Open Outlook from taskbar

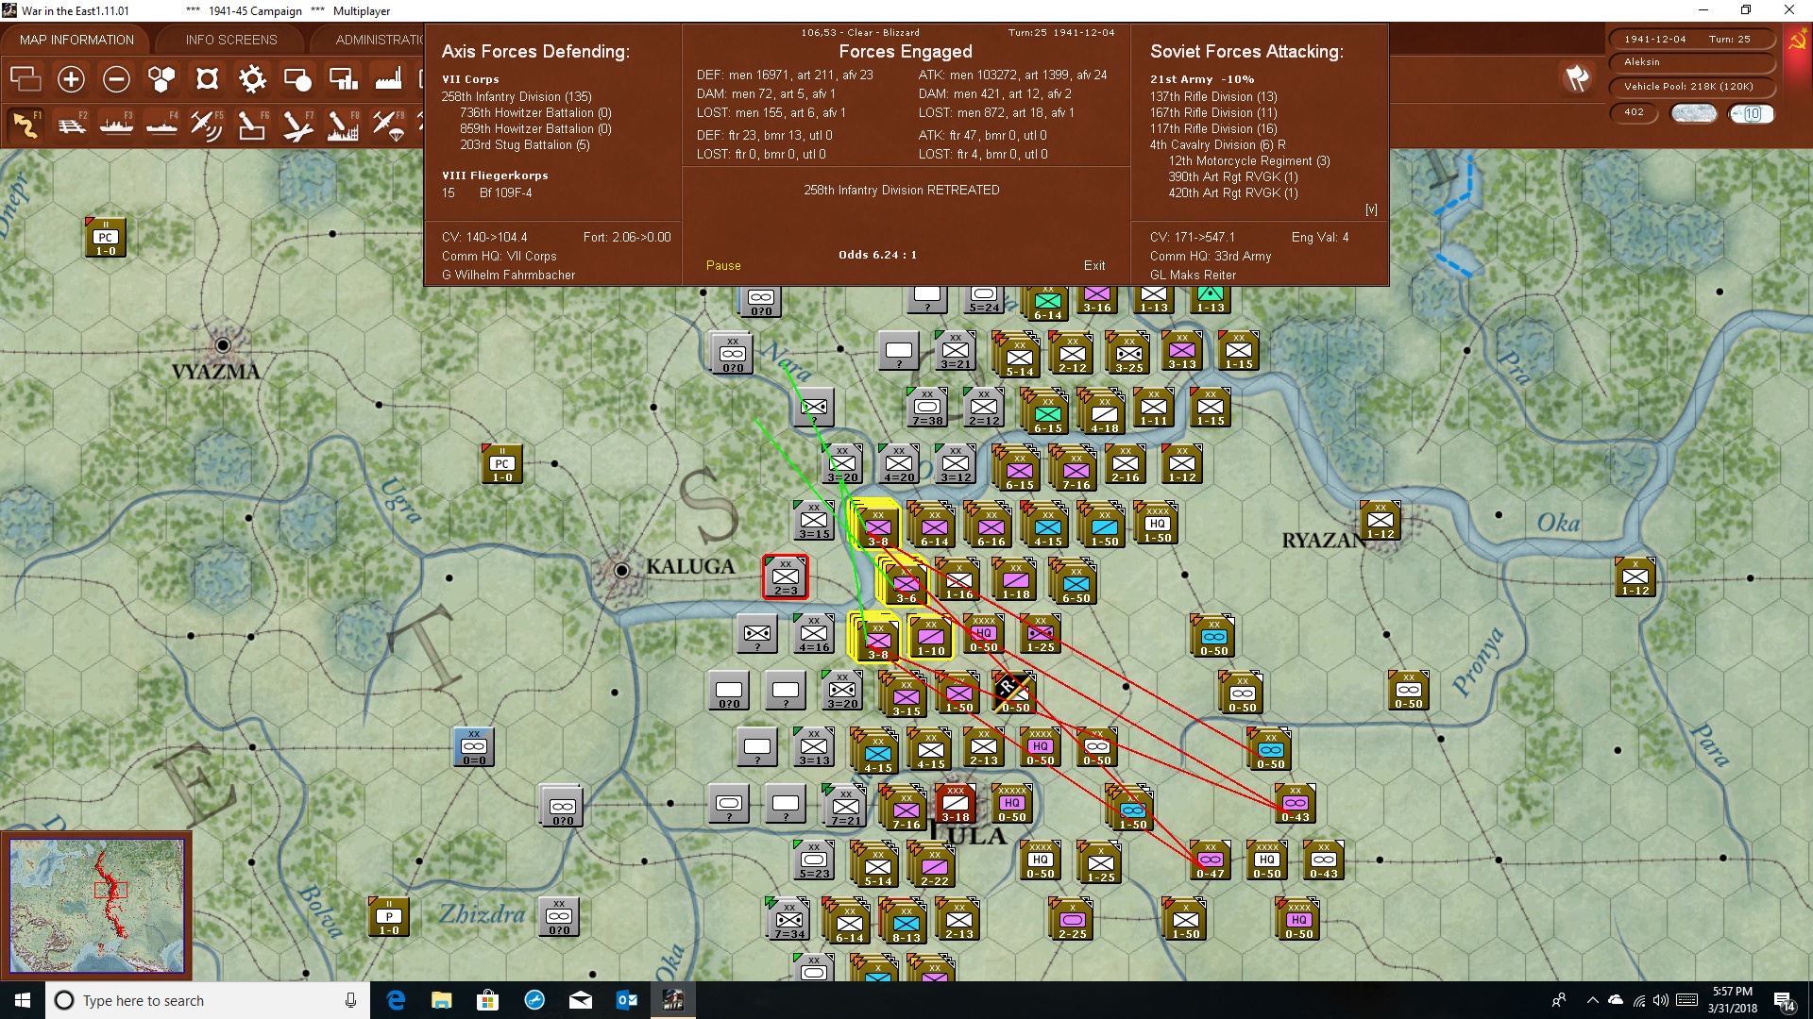[x=627, y=1000]
